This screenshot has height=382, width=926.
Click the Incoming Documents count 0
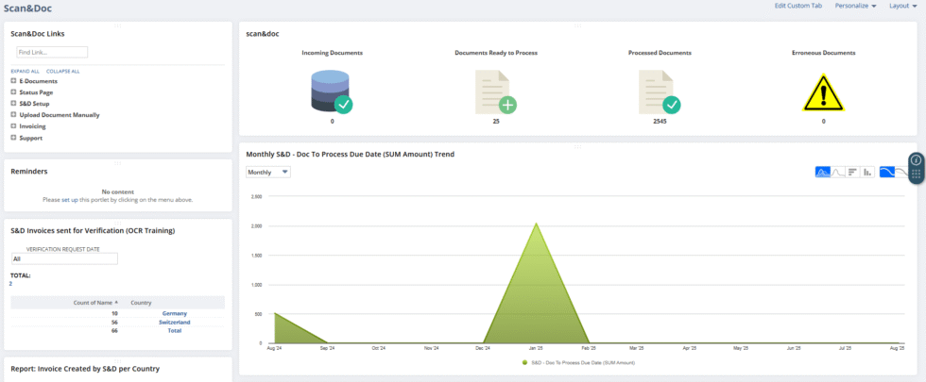[332, 121]
